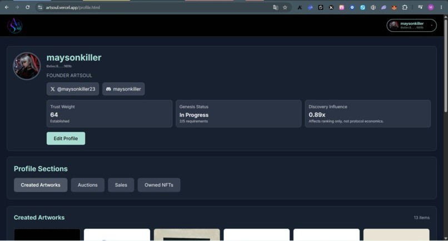Viewport: 448px width, 241px height.
Task: Open the pink square extension icon
Action: [341, 7]
